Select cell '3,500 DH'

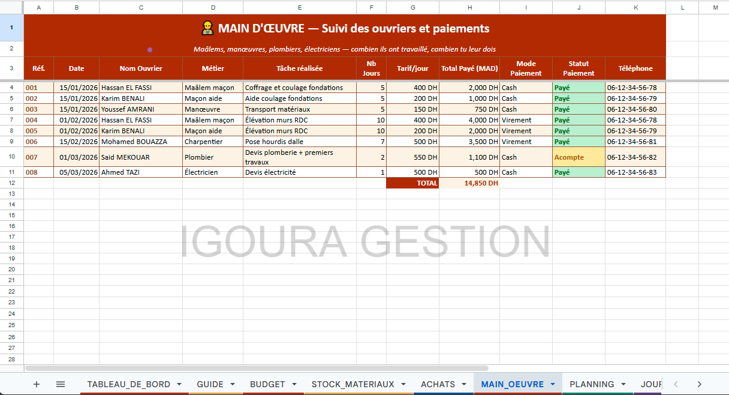coord(469,142)
